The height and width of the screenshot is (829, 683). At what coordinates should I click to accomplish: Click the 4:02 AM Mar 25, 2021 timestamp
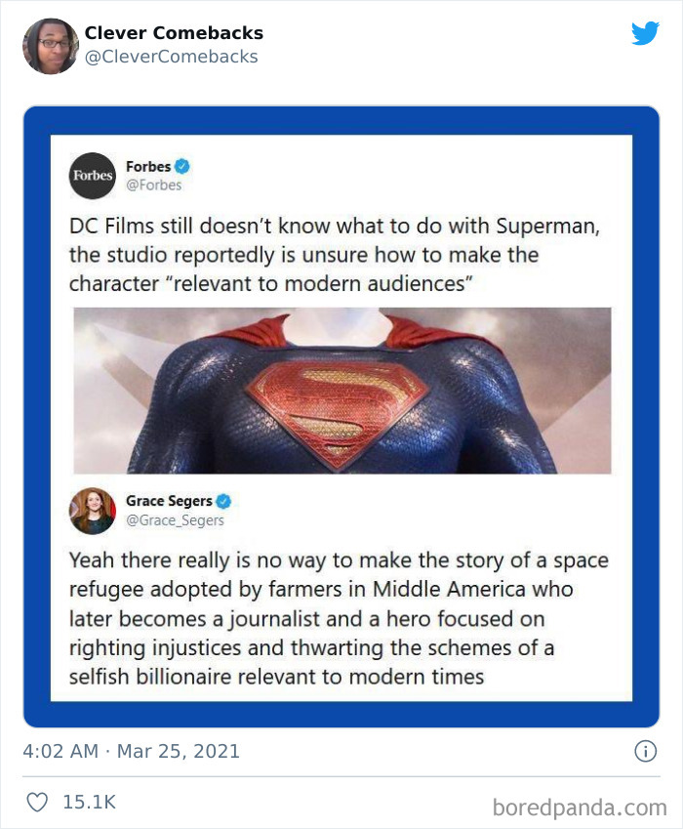click(131, 751)
